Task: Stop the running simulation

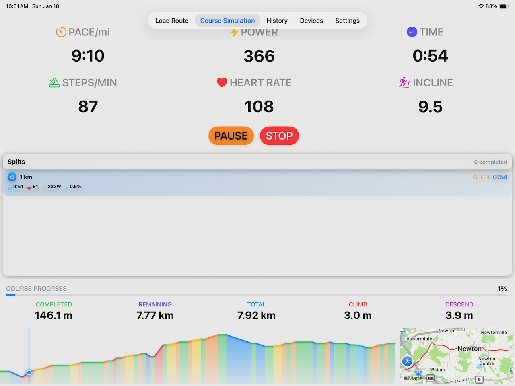Action: pos(279,136)
